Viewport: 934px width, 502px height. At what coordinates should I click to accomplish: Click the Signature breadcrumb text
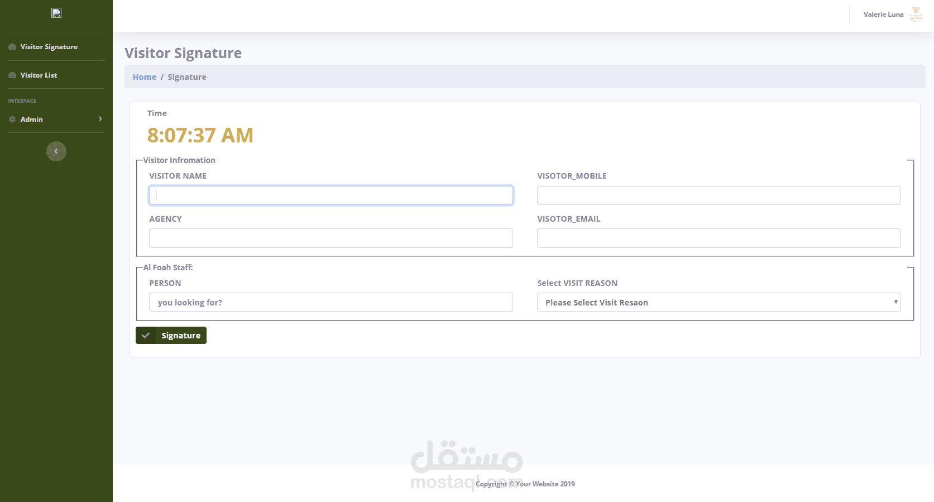point(187,77)
